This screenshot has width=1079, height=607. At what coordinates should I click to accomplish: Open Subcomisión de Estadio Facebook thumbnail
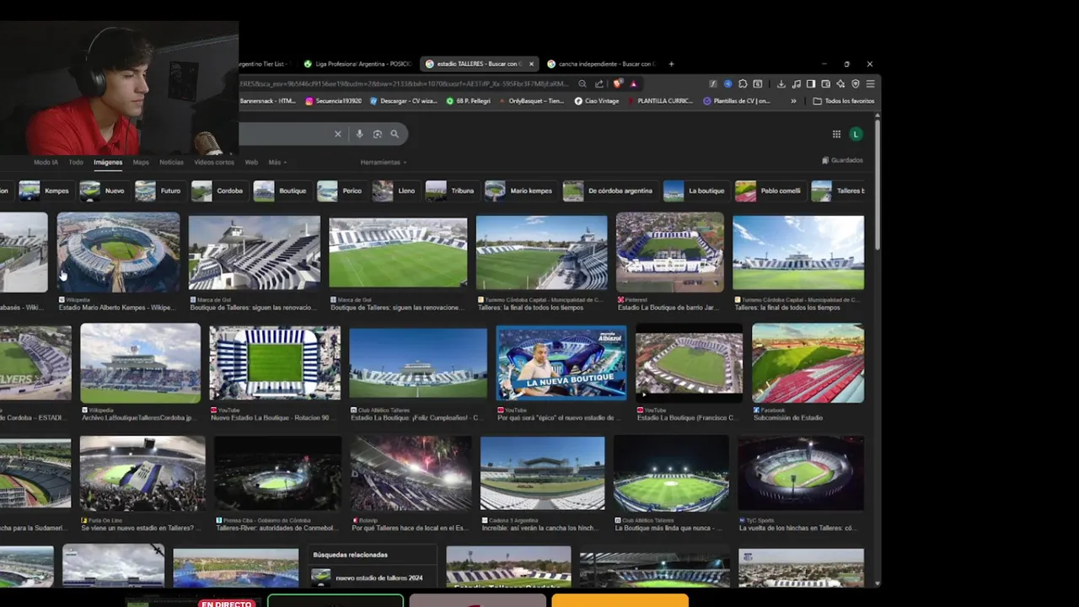(808, 363)
